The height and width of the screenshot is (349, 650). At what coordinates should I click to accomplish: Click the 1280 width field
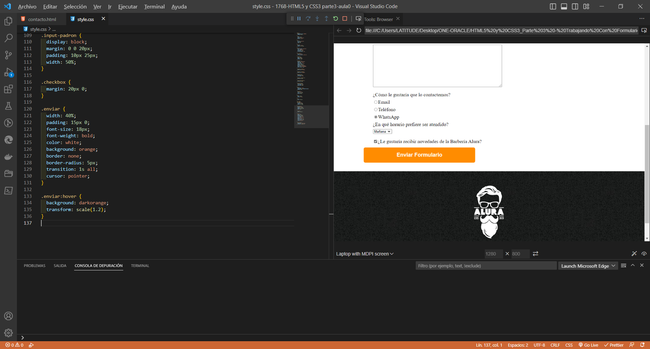493,254
